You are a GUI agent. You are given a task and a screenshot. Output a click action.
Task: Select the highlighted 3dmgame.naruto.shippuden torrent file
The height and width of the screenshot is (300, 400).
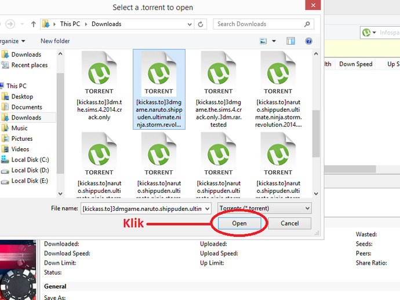point(159,89)
